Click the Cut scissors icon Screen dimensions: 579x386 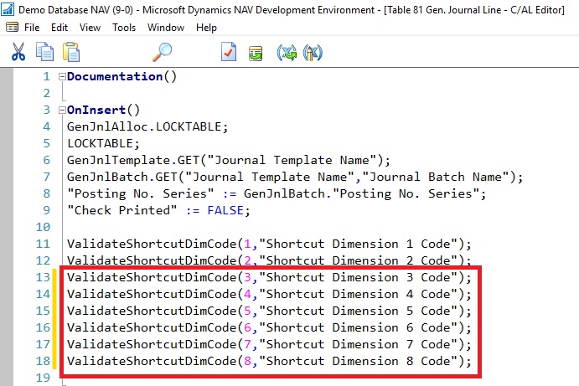click(x=18, y=52)
